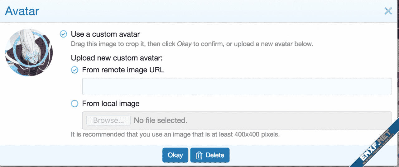Click the "Avatar" dialog title

click(x=22, y=11)
